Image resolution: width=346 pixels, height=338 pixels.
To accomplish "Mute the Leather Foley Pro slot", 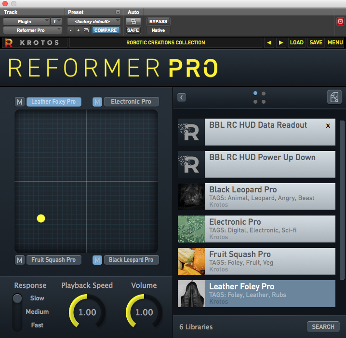I will tap(20, 102).
